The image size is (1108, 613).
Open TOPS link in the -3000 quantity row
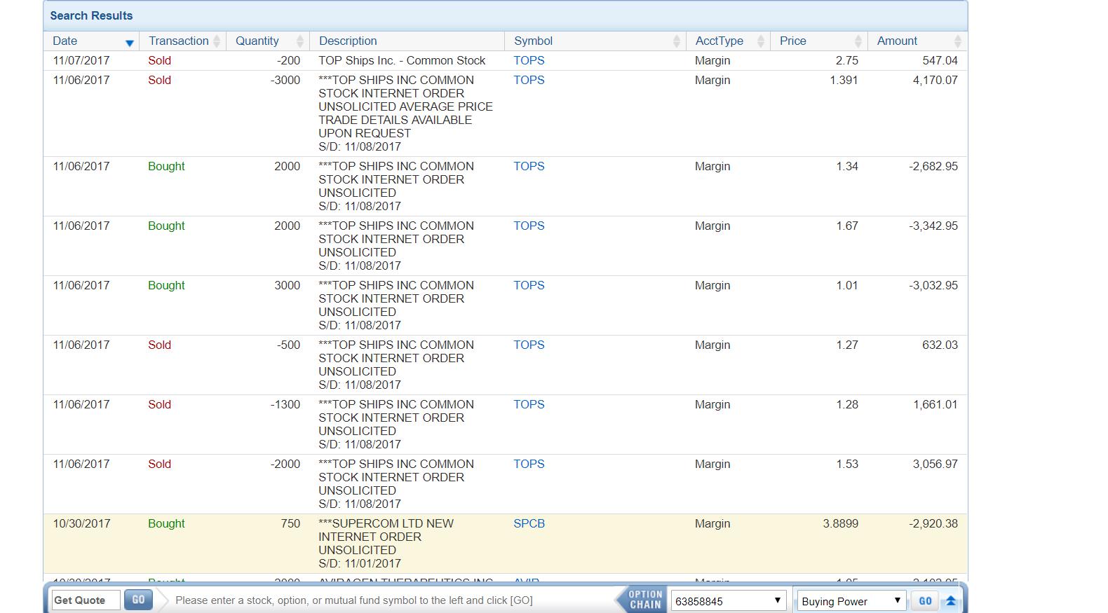coord(529,81)
